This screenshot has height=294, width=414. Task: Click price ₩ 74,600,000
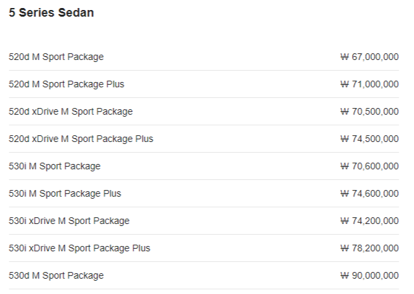(369, 193)
